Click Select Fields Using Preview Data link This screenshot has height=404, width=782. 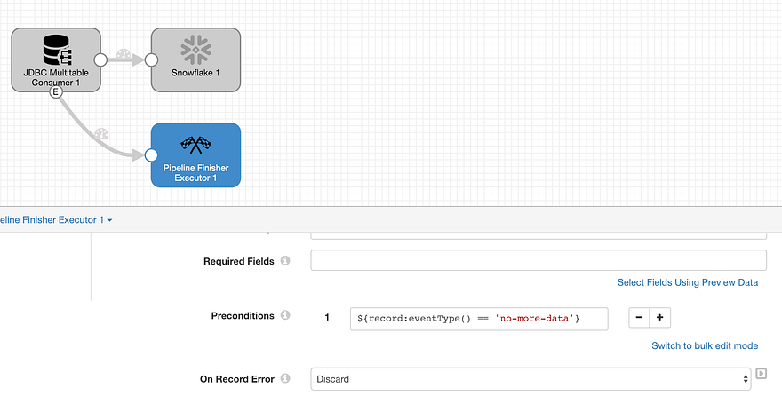click(x=687, y=282)
